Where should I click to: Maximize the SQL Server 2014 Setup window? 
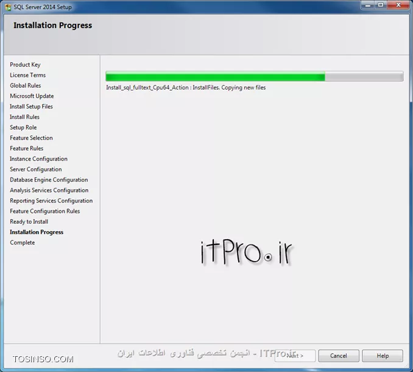(x=381, y=5)
